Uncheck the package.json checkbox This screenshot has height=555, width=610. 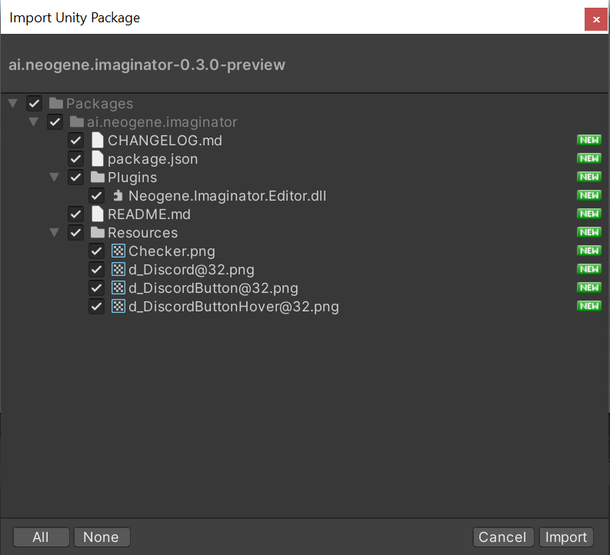click(x=75, y=159)
